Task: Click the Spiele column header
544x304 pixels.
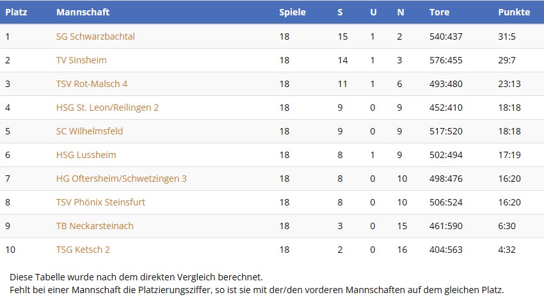Action: pyautogui.click(x=292, y=12)
